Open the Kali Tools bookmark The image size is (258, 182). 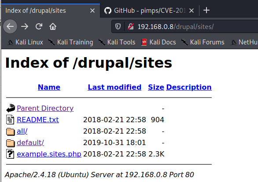(117, 42)
